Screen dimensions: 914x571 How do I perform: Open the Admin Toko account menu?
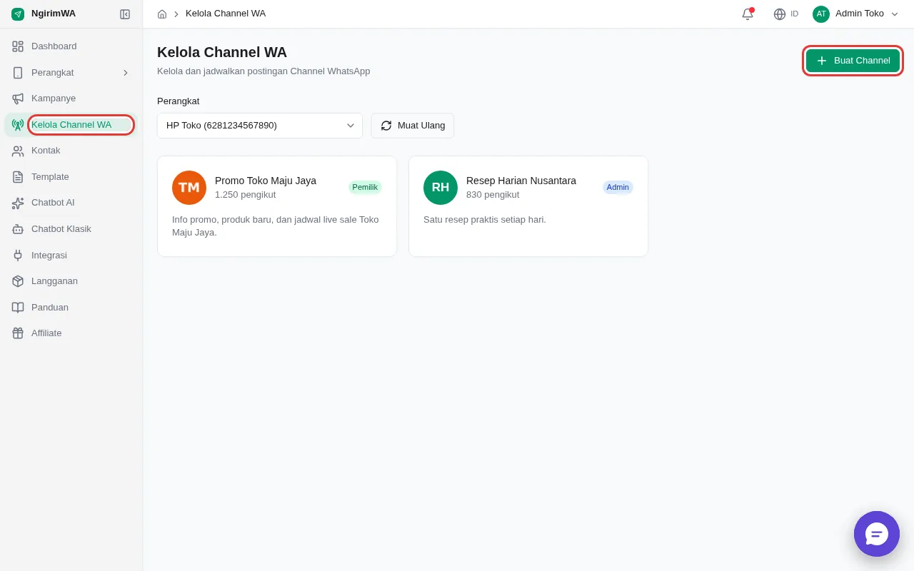click(x=855, y=14)
